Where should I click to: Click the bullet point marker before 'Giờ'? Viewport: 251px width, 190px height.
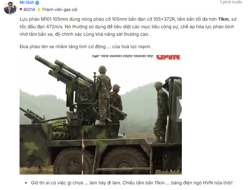pos(26,183)
